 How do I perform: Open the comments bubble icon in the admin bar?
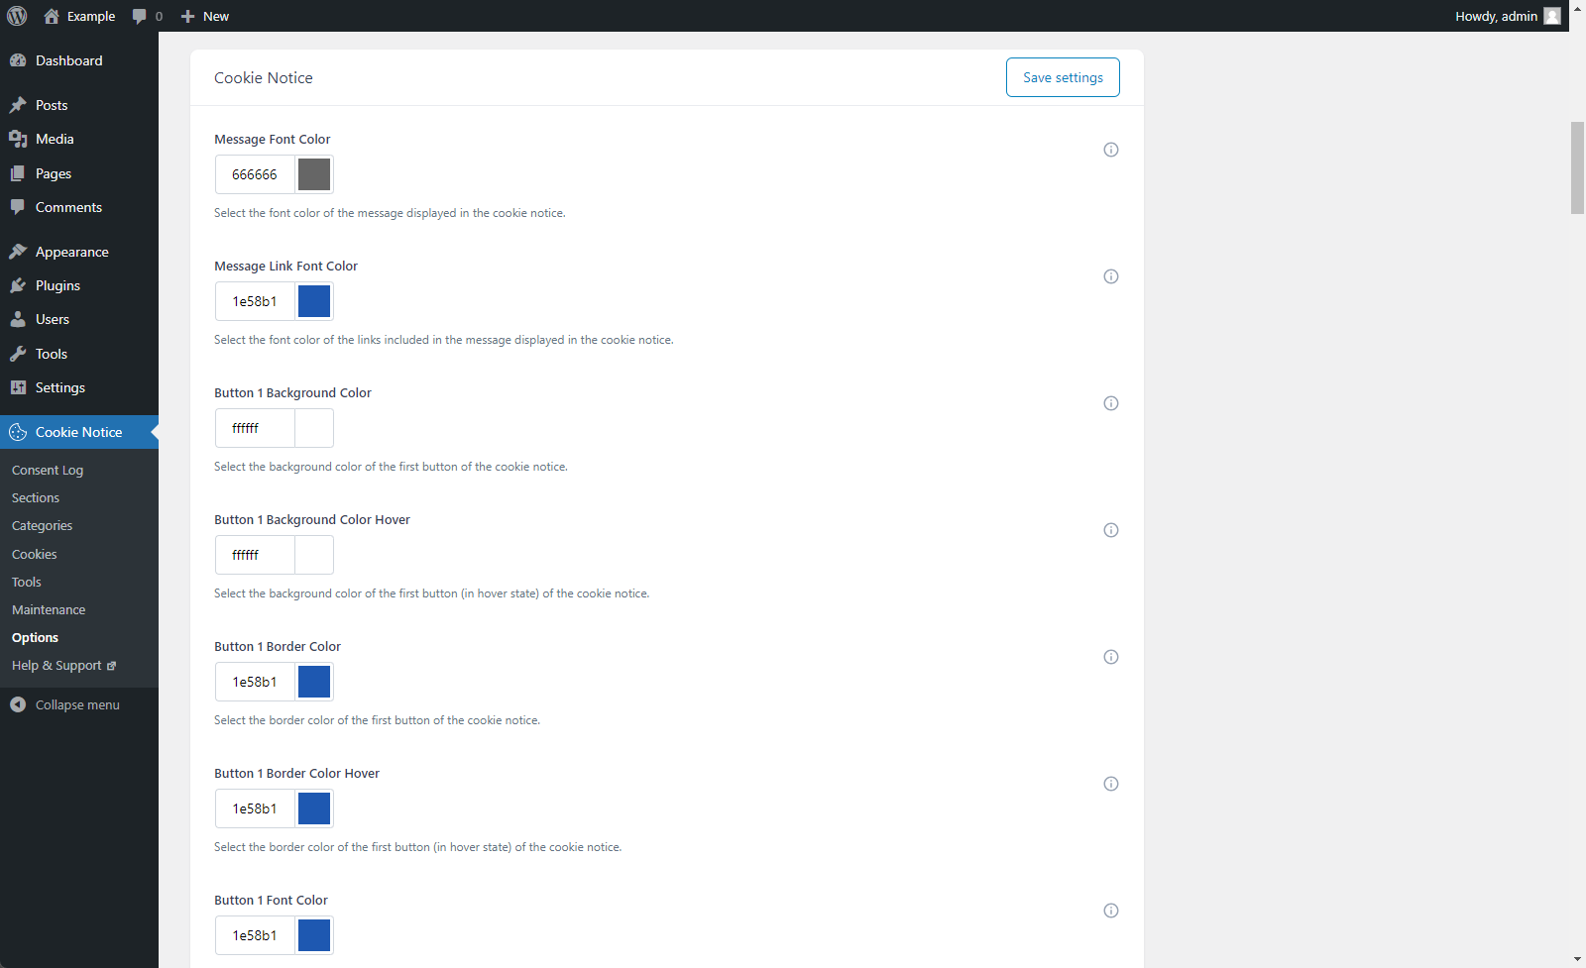(140, 16)
